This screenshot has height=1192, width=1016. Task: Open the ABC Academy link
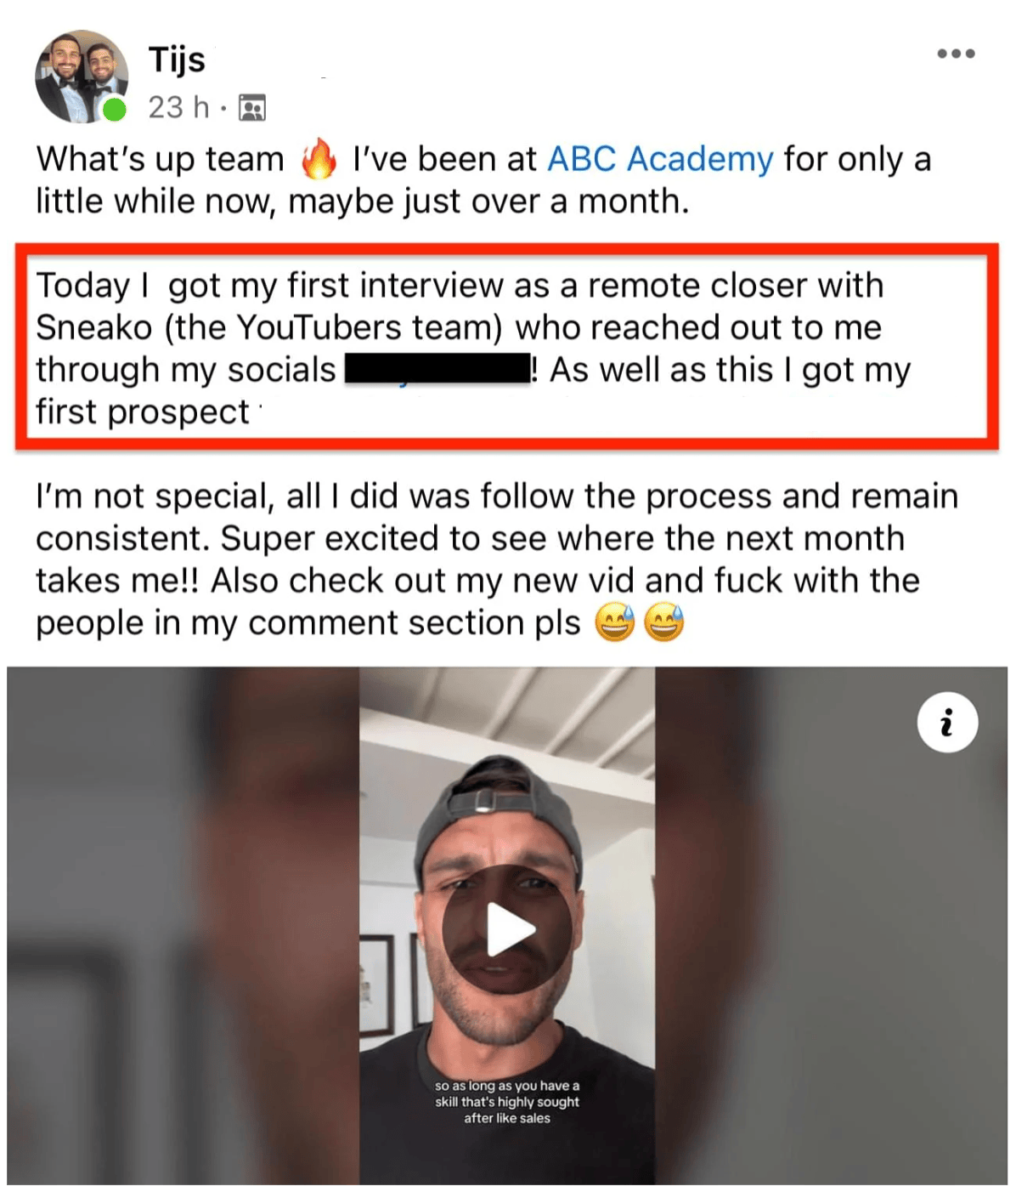click(660, 159)
